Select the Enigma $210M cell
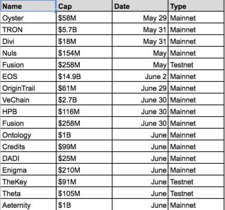The image size is (225, 210). click(84, 170)
